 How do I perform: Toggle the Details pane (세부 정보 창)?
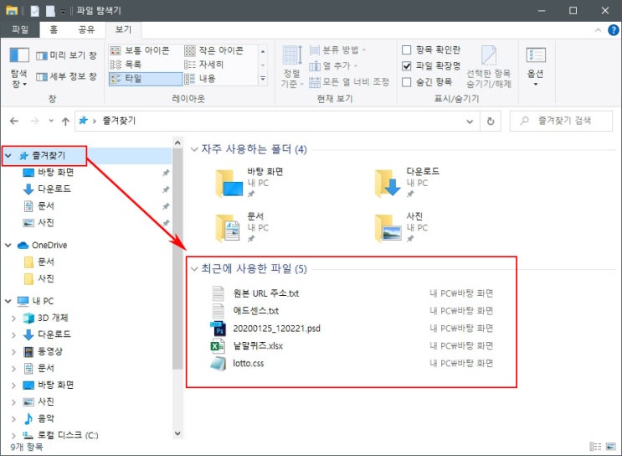point(66,76)
